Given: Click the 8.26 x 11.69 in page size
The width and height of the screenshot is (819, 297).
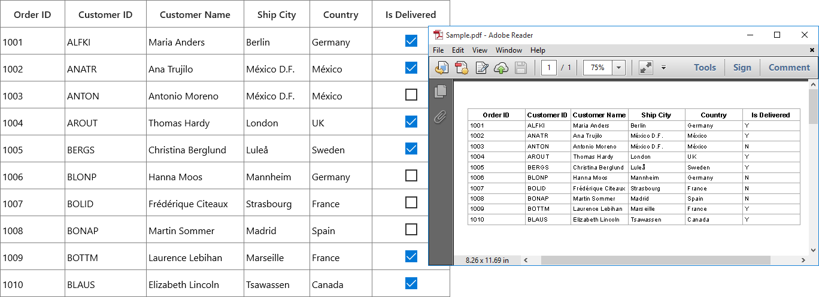Looking at the screenshot, I should click(x=487, y=260).
